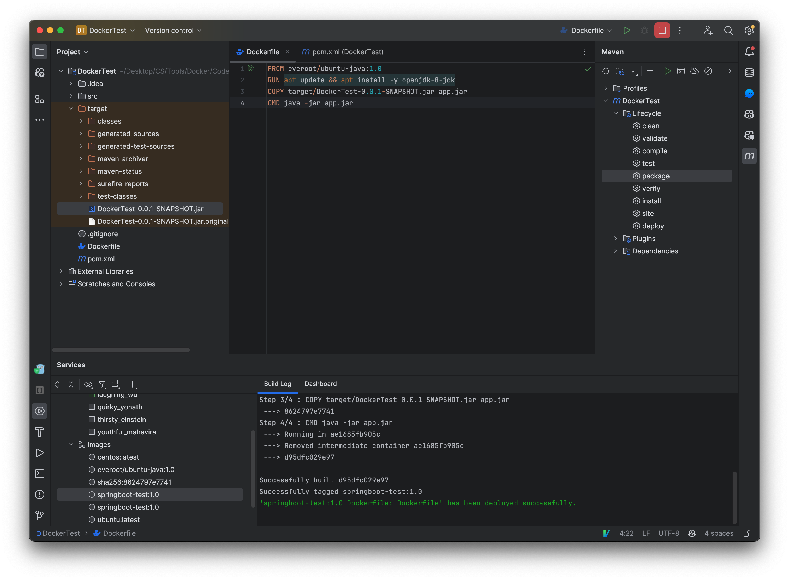Switch to Dashboard tab in Services
Screen dimensions: 789x580
(x=320, y=384)
